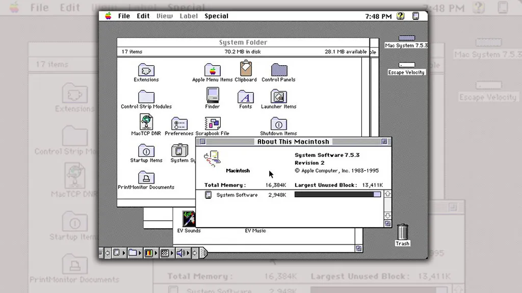The width and height of the screenshot is (522, 293).
Task: Click the Control Strip right scroll arrow
Action: pos(195,253)
